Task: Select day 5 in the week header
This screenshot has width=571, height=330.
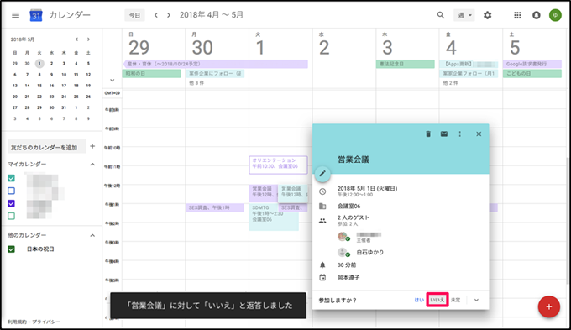Action: click(515, 48)
